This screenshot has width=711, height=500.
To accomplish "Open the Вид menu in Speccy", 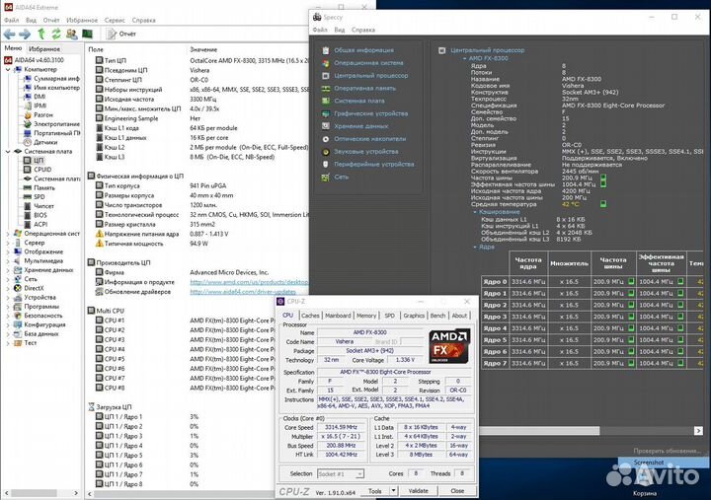I will point(340,30).
